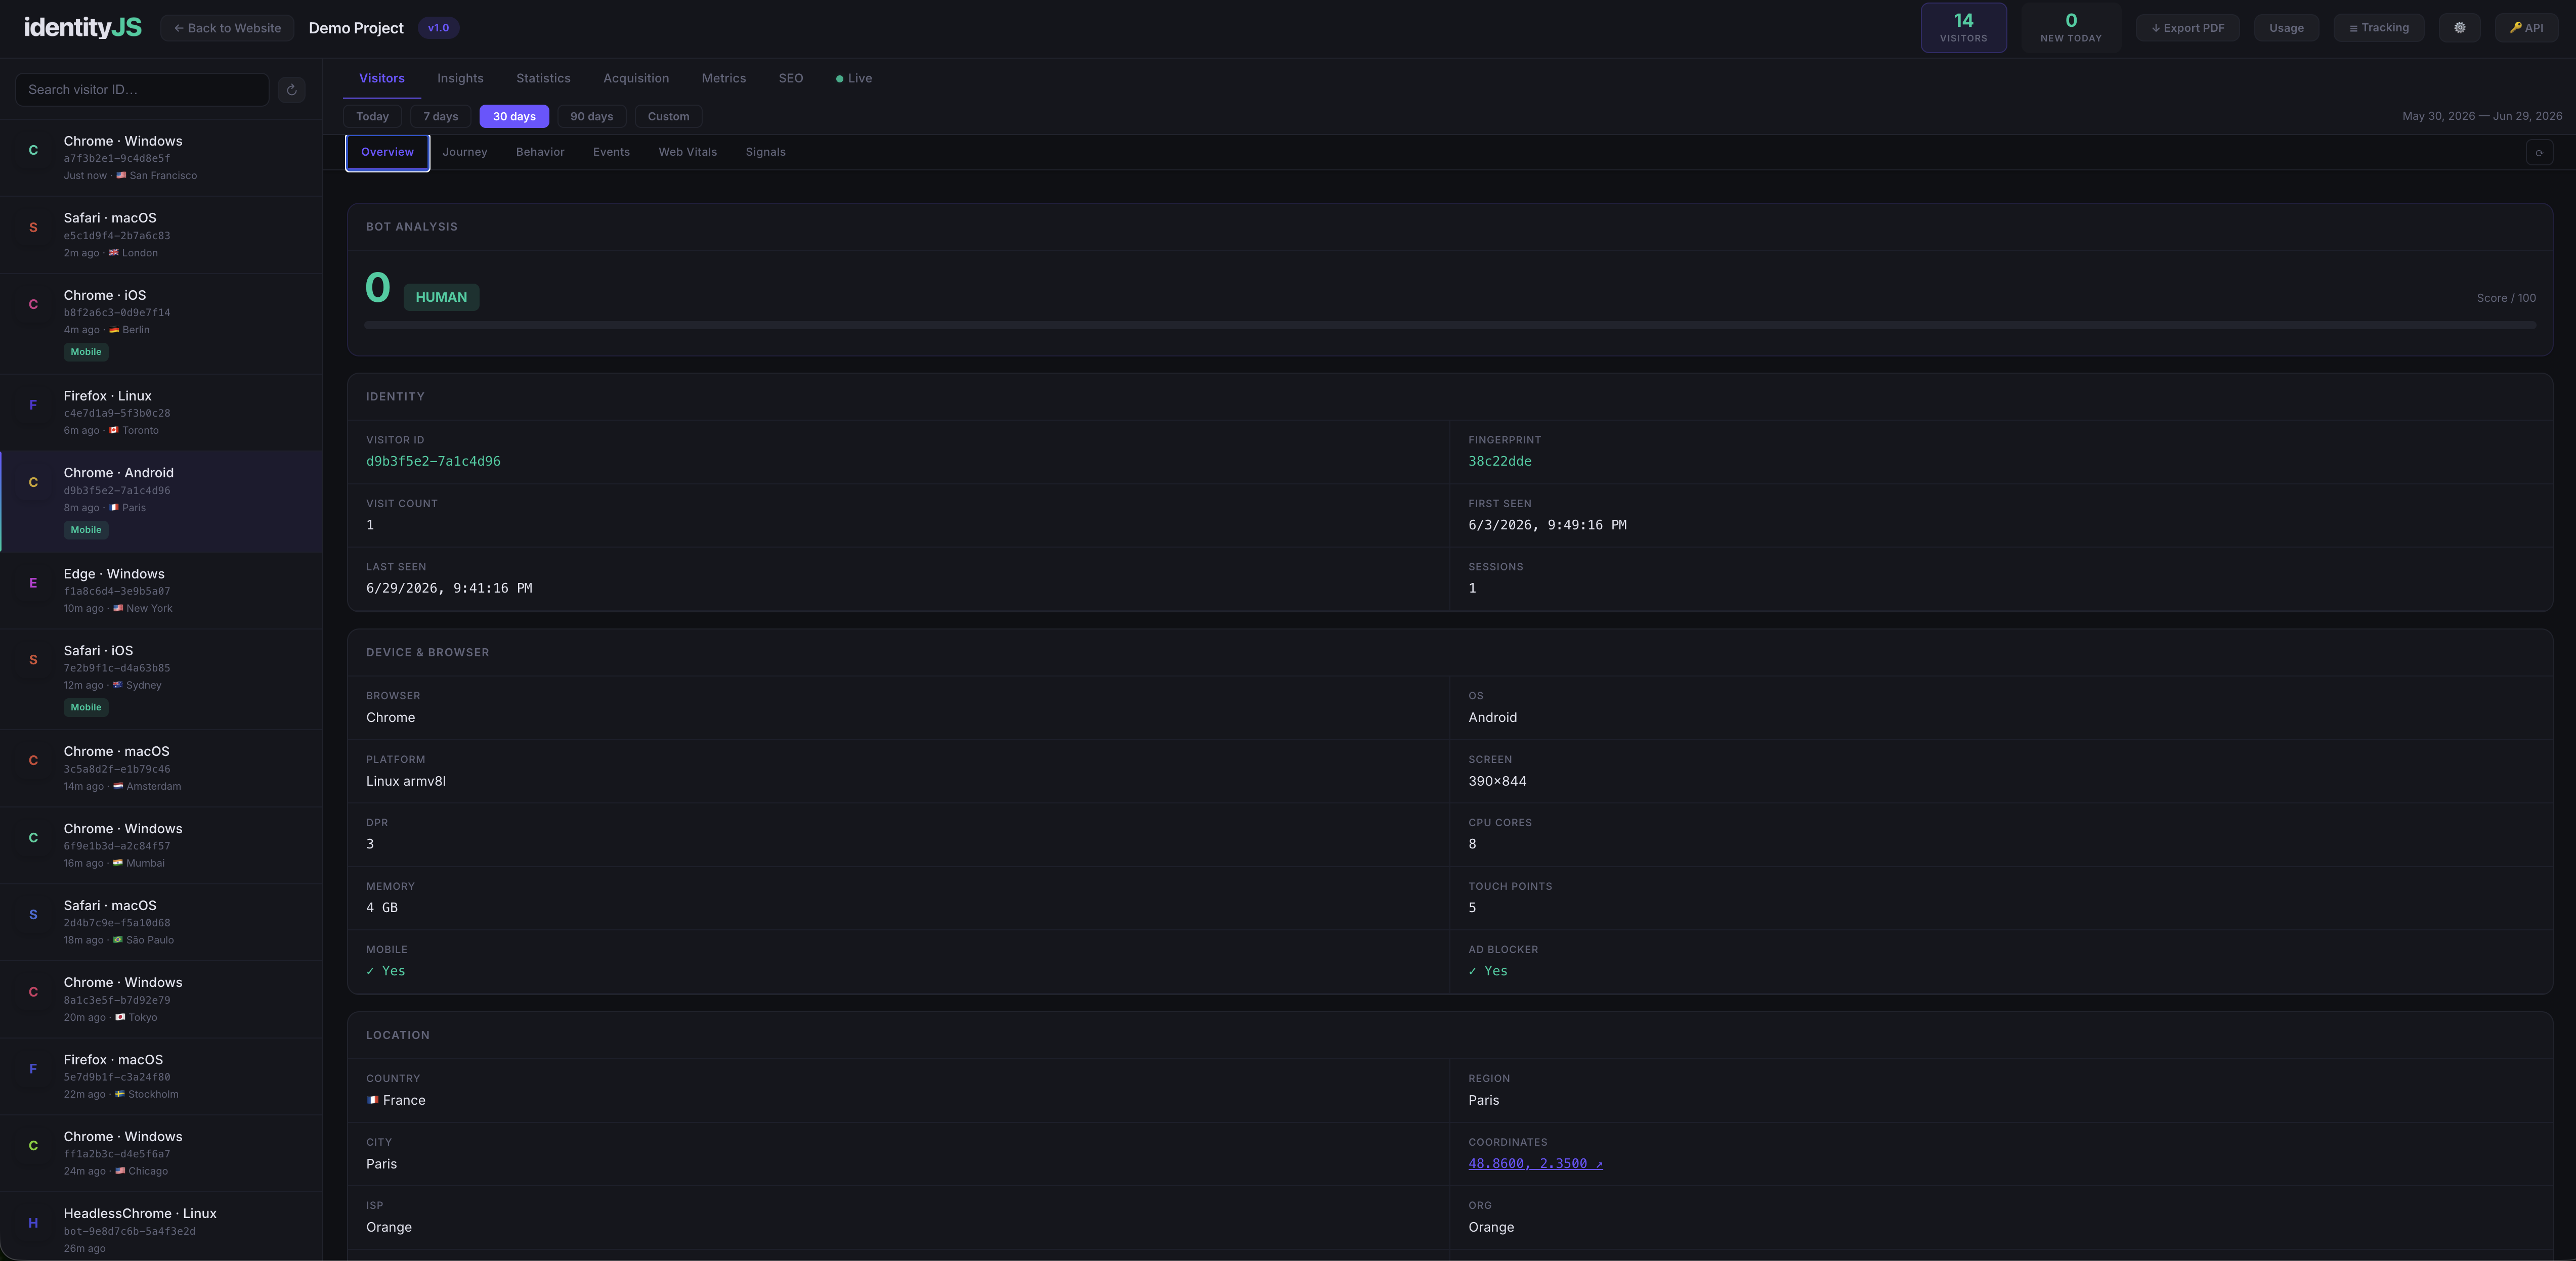Click the refresh icon beside visitor search

coord(291,90)
